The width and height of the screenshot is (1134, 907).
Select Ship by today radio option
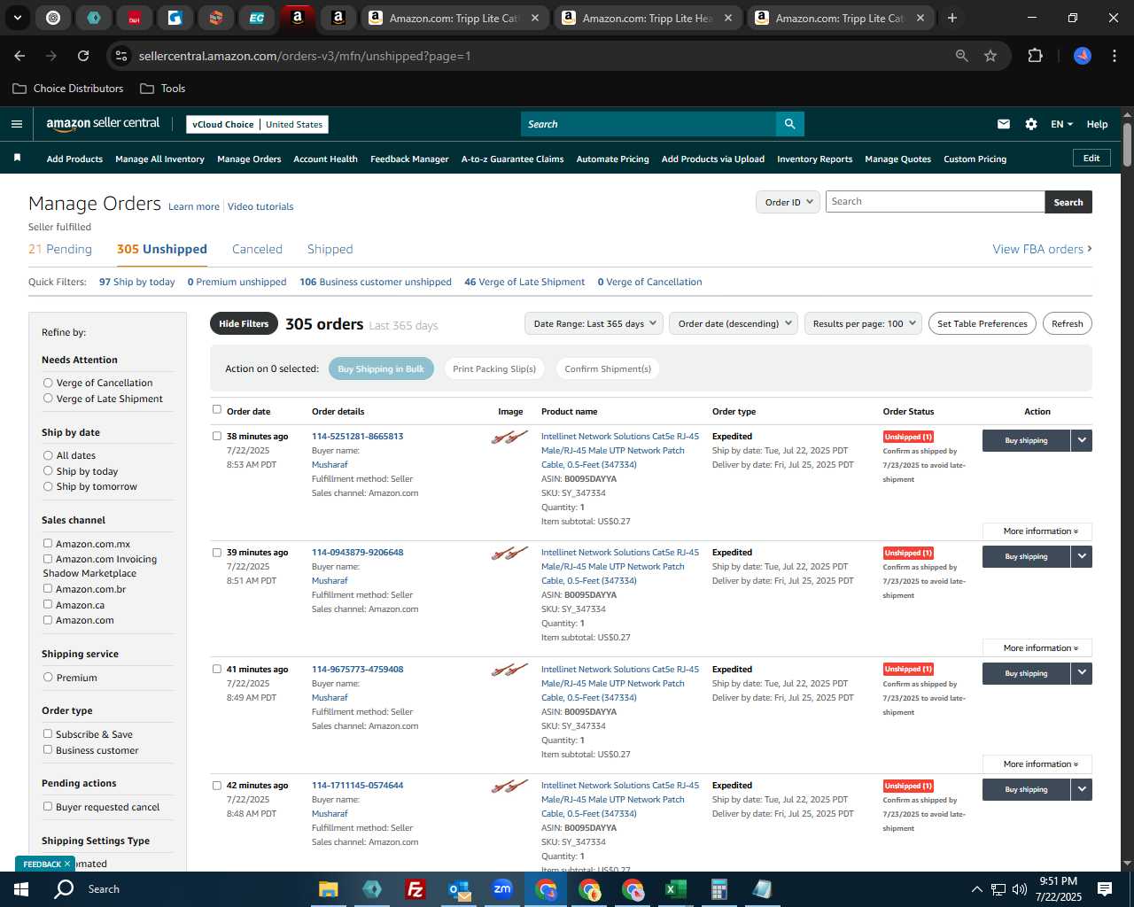pos(48,471)
